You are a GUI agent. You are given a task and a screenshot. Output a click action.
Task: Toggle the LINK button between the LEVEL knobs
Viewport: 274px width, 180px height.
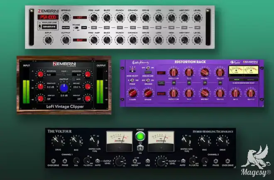click(197, 28)
